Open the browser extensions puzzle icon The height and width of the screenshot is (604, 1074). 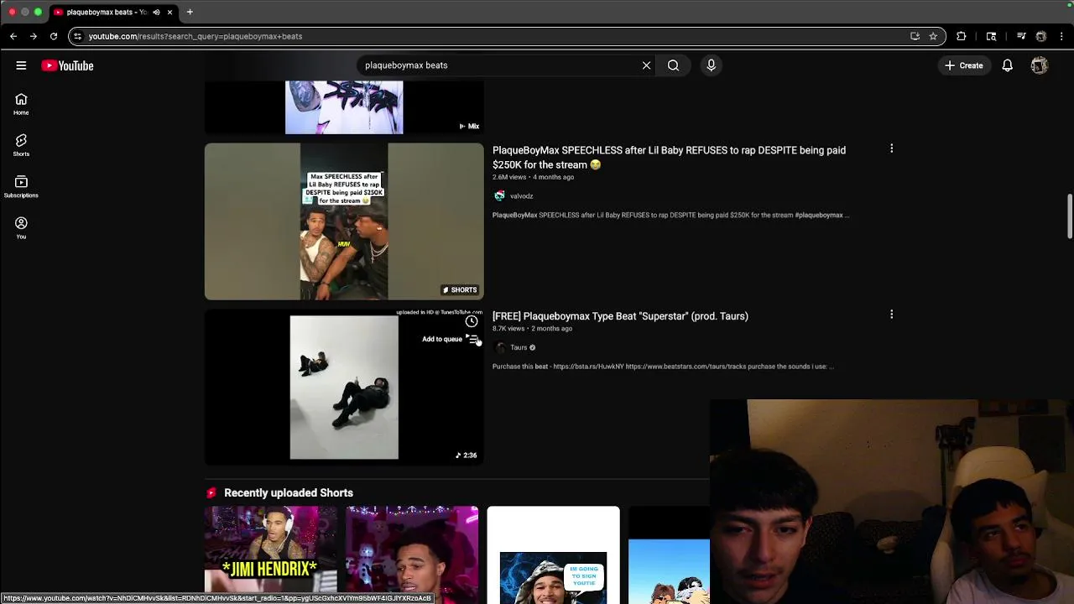[962, 36]
